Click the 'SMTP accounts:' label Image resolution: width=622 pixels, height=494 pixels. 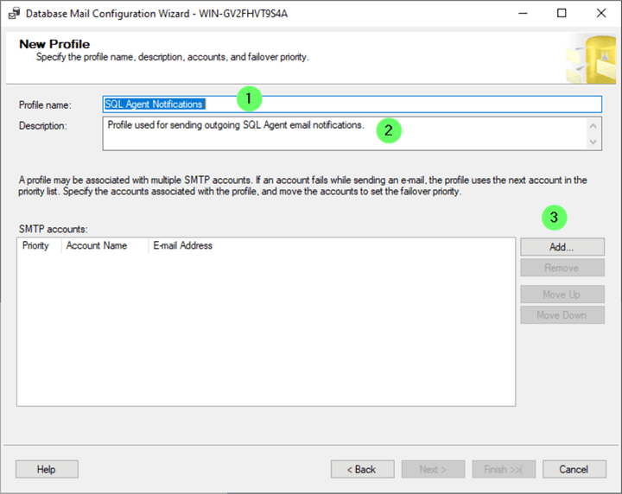54,229
